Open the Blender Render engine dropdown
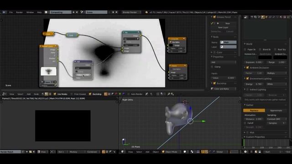 tap(131, 12)
